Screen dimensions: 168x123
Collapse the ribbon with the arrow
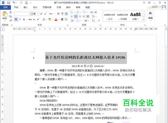coord(165,25)
